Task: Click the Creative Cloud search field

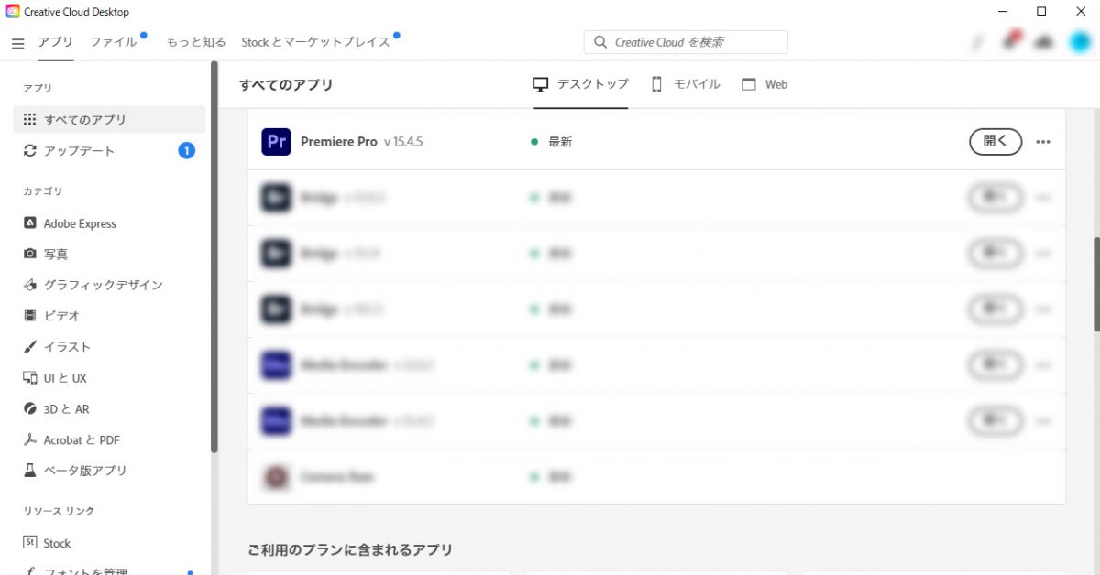Action: pos(686,42)
